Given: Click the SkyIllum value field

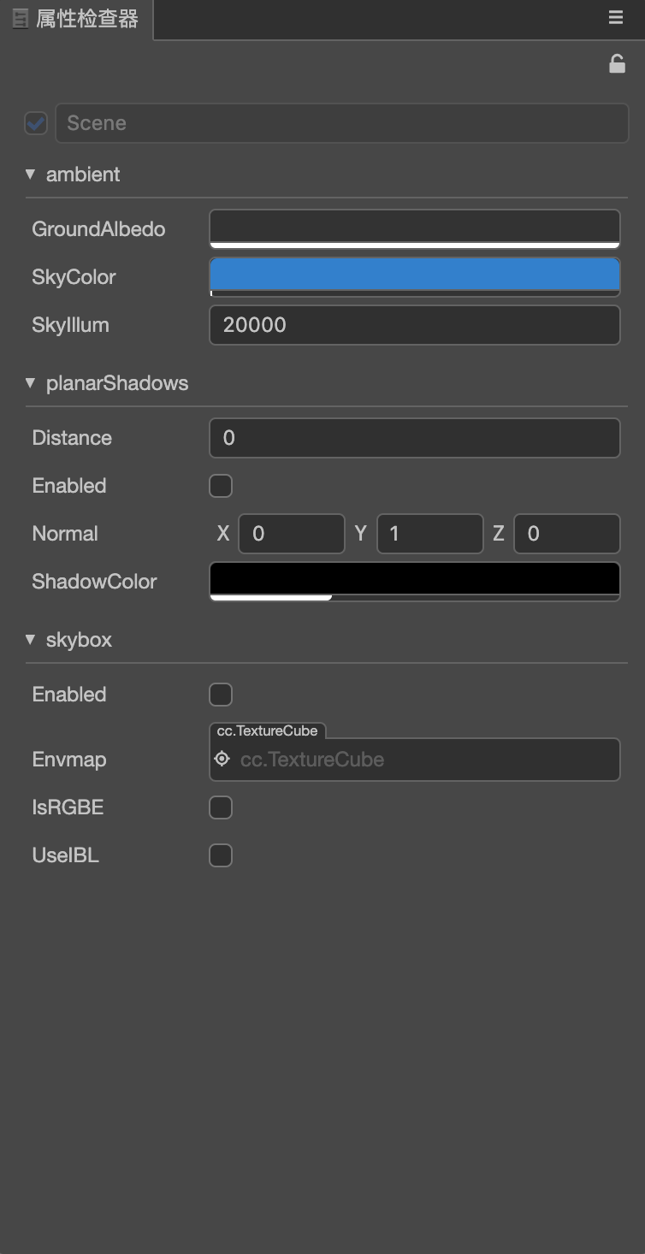Looking at the screenshot, I should point(414,325).
